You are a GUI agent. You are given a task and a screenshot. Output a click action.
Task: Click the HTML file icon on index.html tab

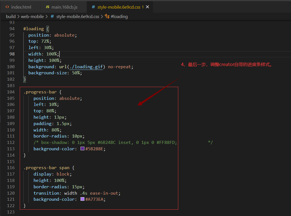coord(7,7)
